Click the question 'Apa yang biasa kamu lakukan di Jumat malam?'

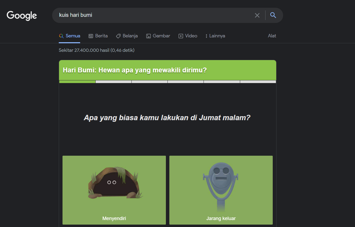point(167,118)
